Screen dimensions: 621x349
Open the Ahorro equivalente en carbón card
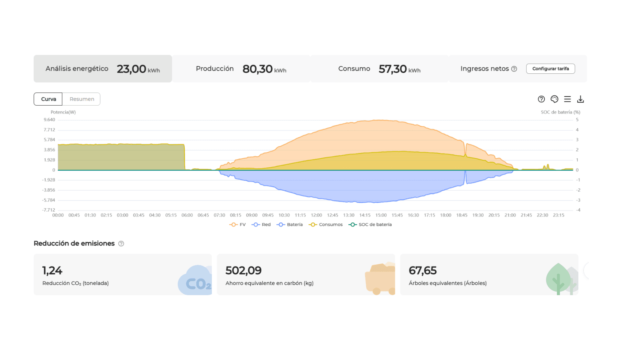click(x=306, y=274)
